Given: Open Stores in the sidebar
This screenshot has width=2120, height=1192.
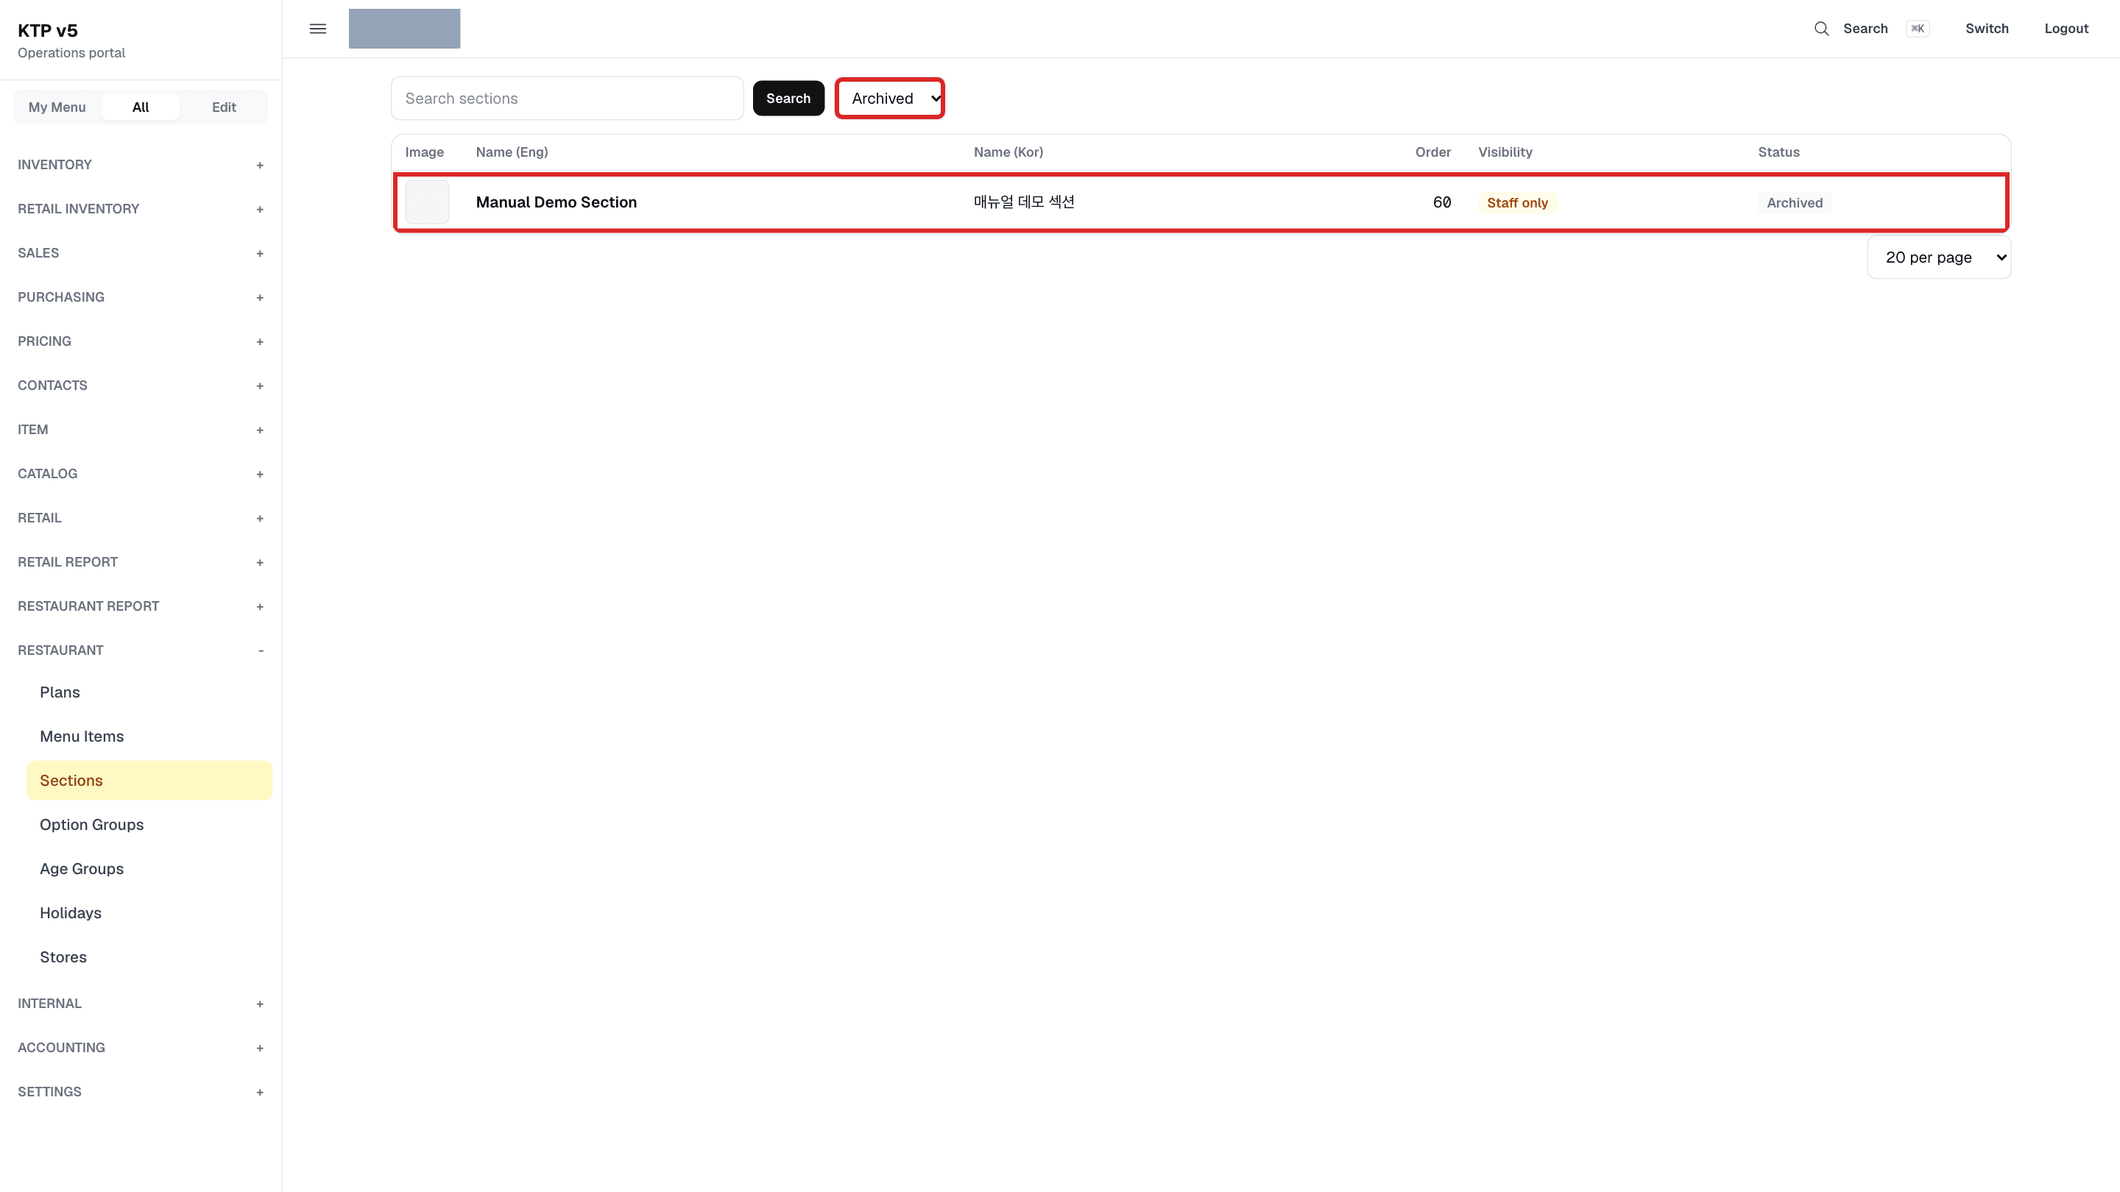Looking at the screenshot, I should coord(149,957).
